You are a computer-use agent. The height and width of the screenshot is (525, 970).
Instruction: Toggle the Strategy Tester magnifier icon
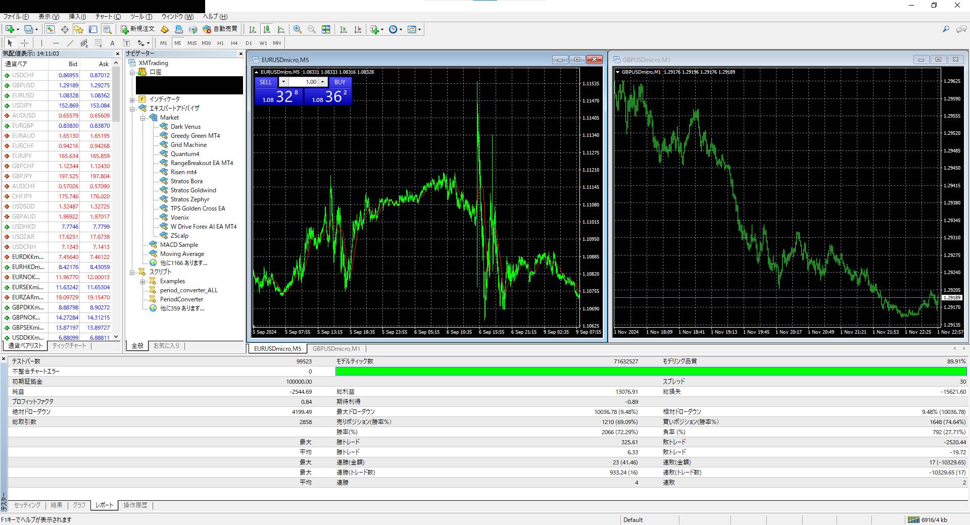(x=107, y=29)
